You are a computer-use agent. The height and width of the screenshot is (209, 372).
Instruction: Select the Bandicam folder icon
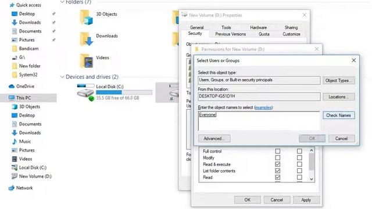pyautogui.click(x=15, y=49)
